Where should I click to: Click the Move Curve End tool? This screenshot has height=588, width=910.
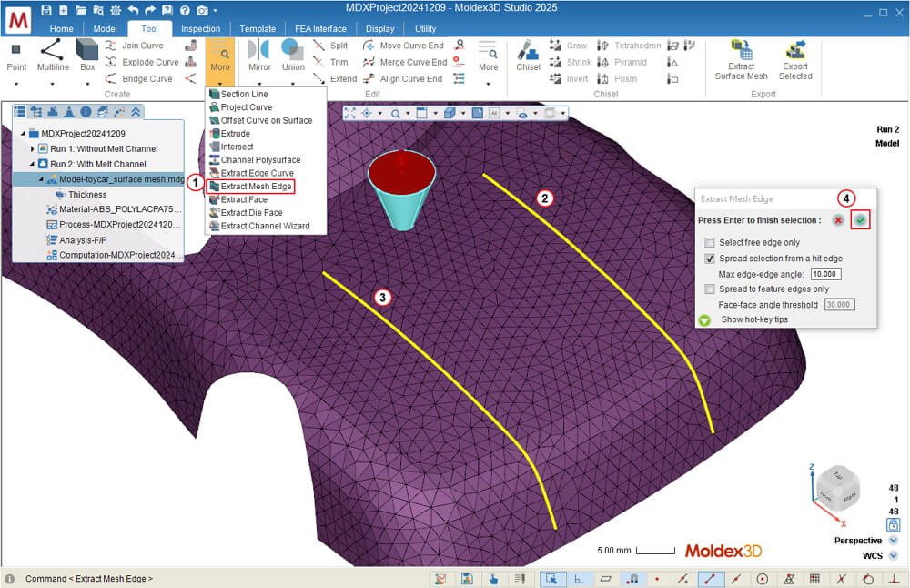click(x=403, y=46)
